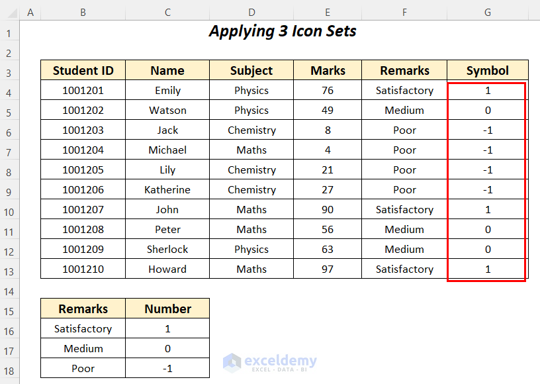
Task: Select column B header
Action: (83, 11)
